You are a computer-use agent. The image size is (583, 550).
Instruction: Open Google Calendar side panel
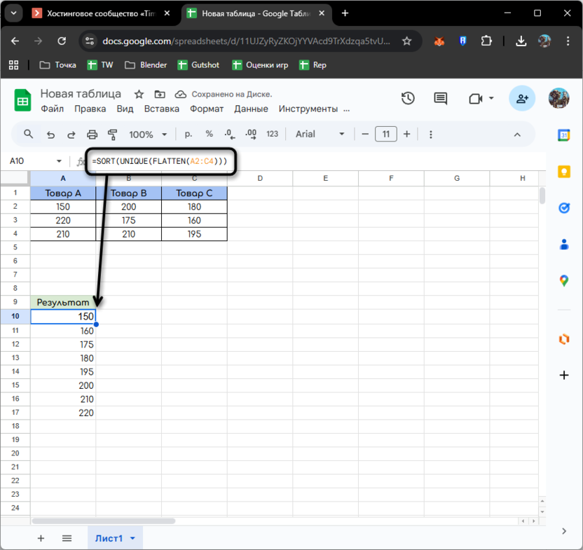(564, 135)
